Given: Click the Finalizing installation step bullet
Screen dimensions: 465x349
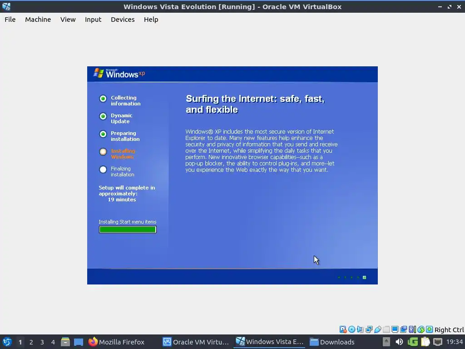Looking at the screenshot, I should (x=103, y=170).
